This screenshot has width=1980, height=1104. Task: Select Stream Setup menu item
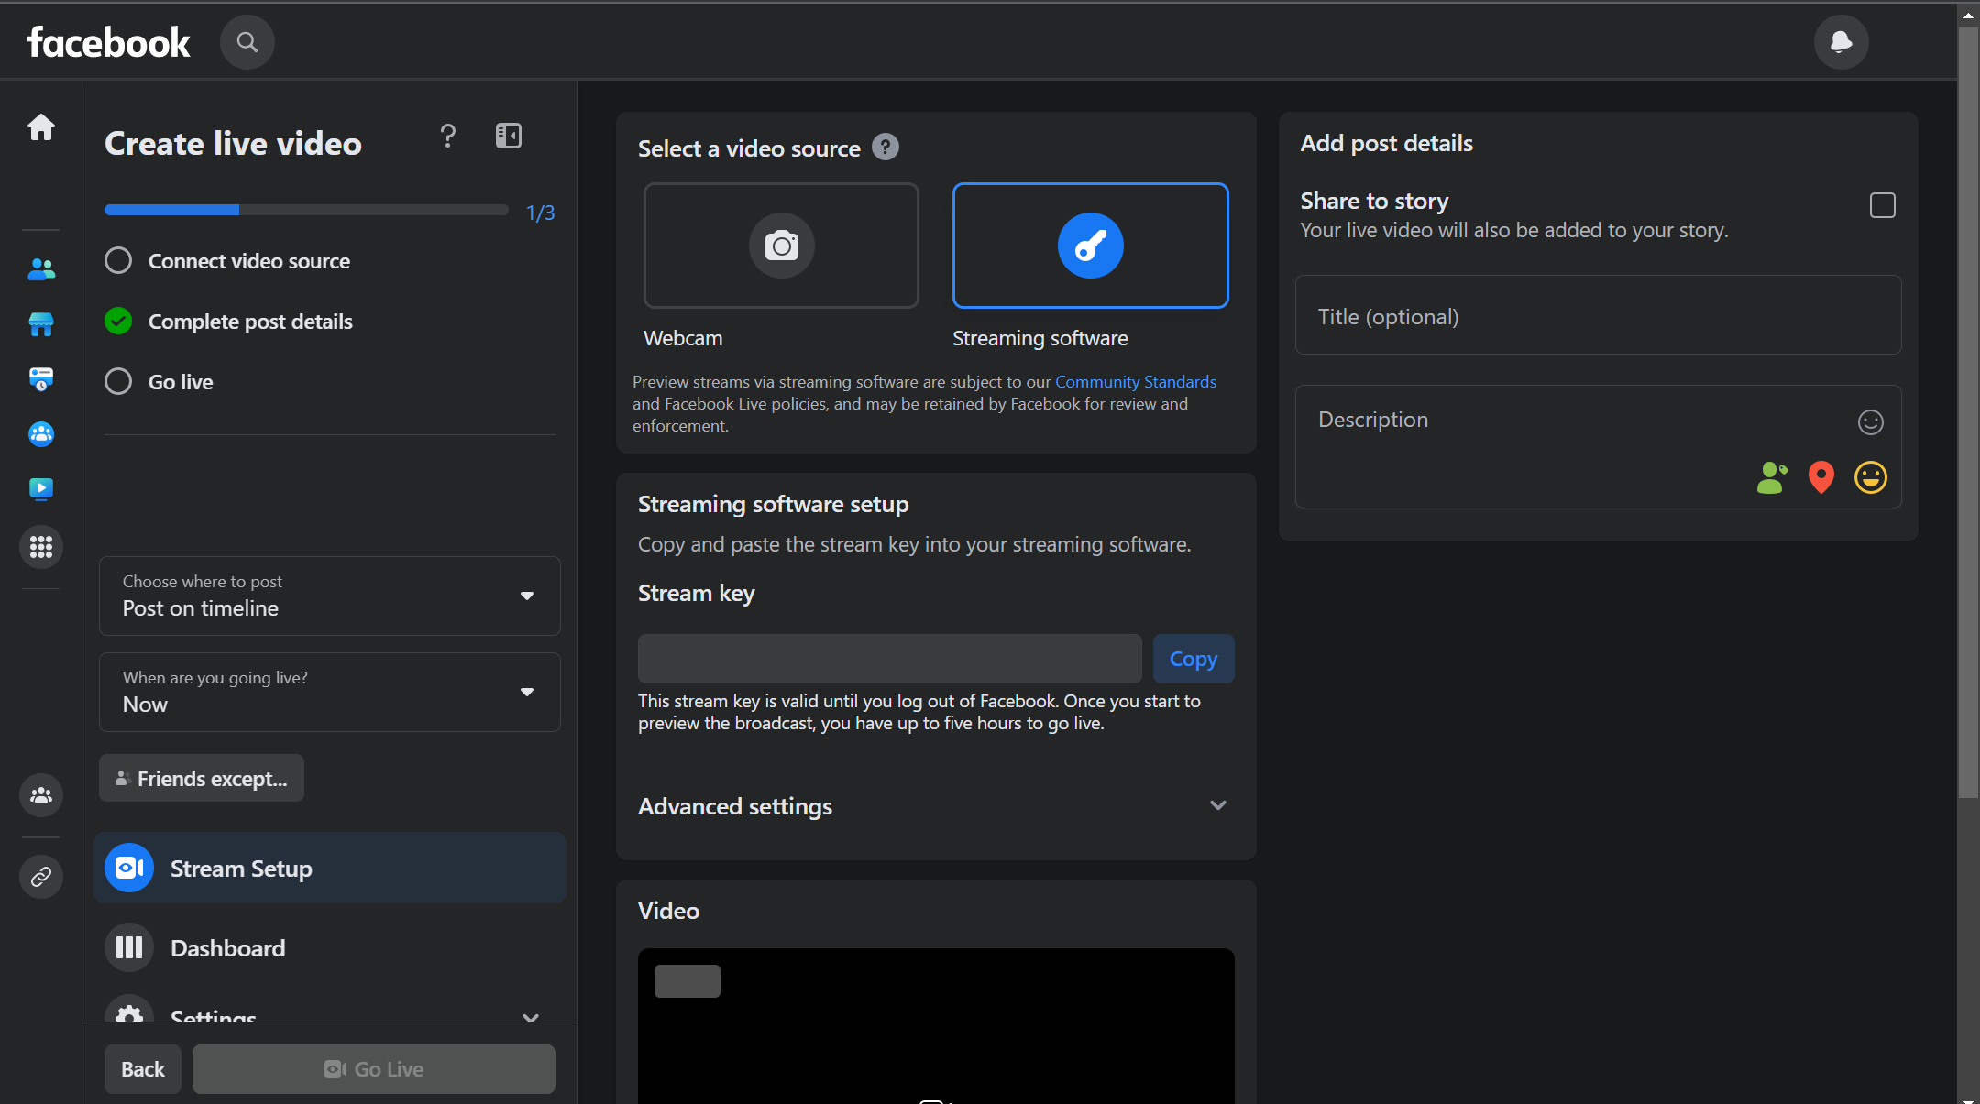(x=330, y=868)
